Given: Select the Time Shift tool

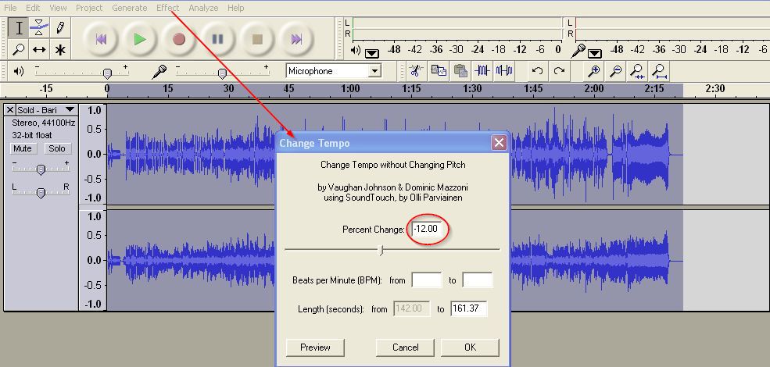Looking at the screenshot, I should pyautogui.click(x=40, y=50).
